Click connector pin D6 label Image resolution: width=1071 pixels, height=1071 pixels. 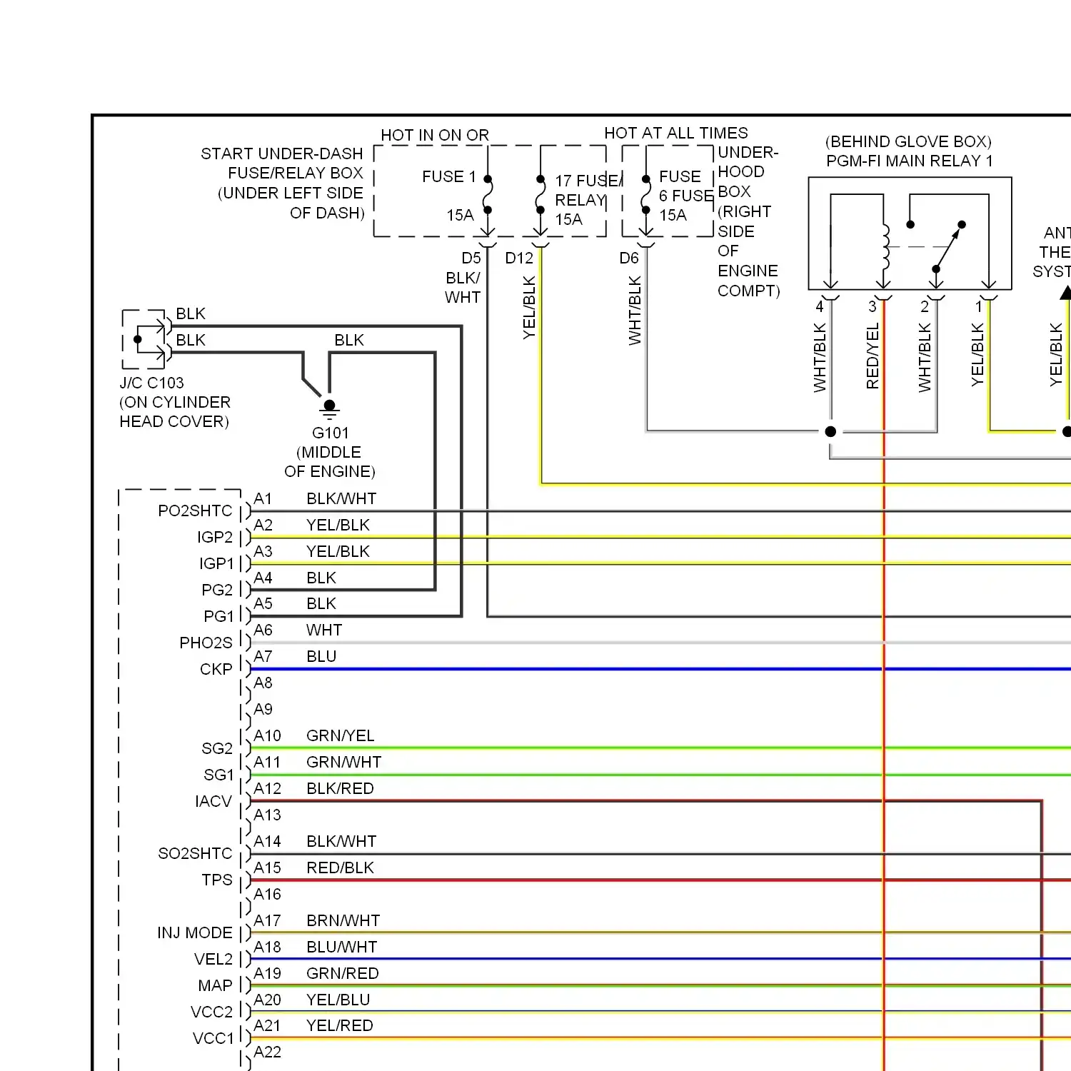pyautogui.click(x=629, y=258)
